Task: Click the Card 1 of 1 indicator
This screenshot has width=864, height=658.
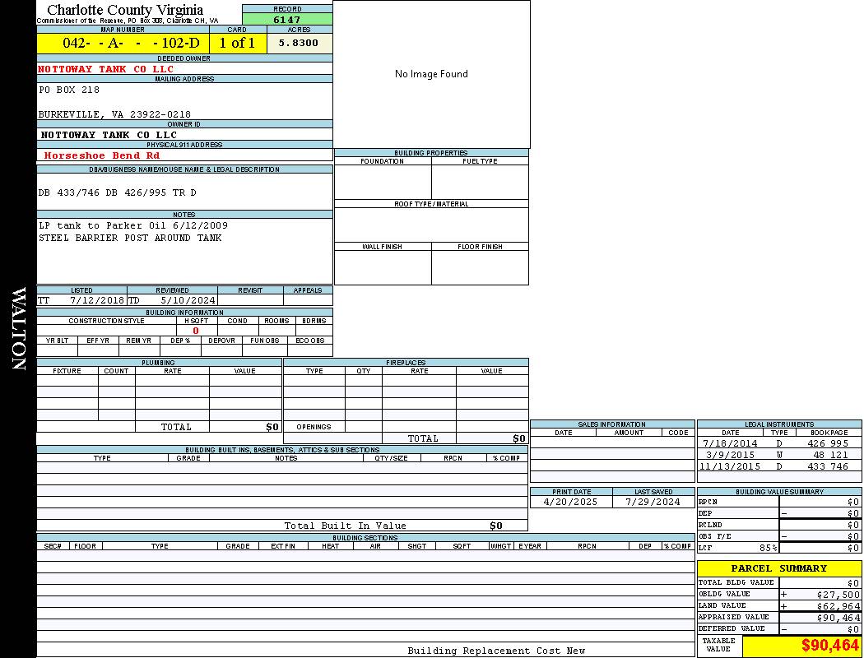Action: [x=237, y=44]
